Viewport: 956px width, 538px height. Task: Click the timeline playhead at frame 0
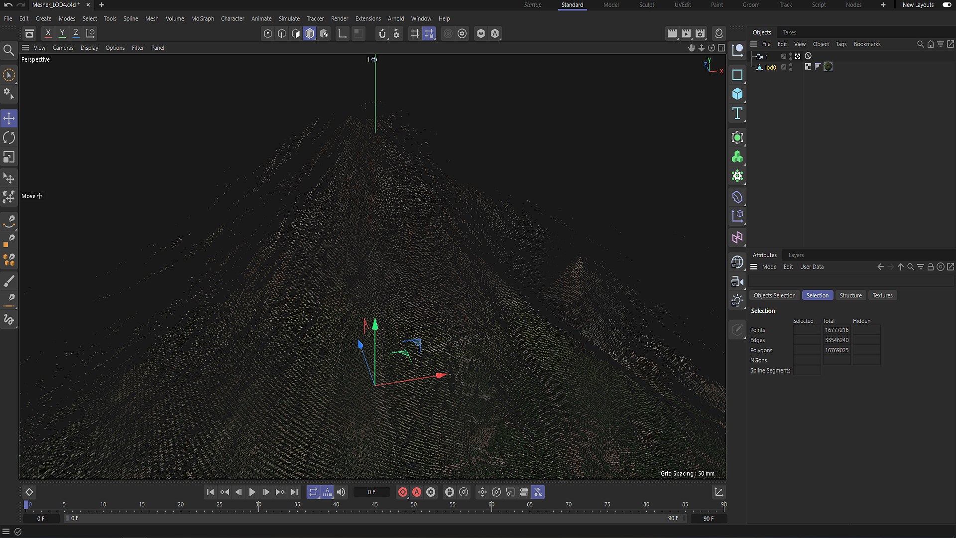tap(26, 505)
